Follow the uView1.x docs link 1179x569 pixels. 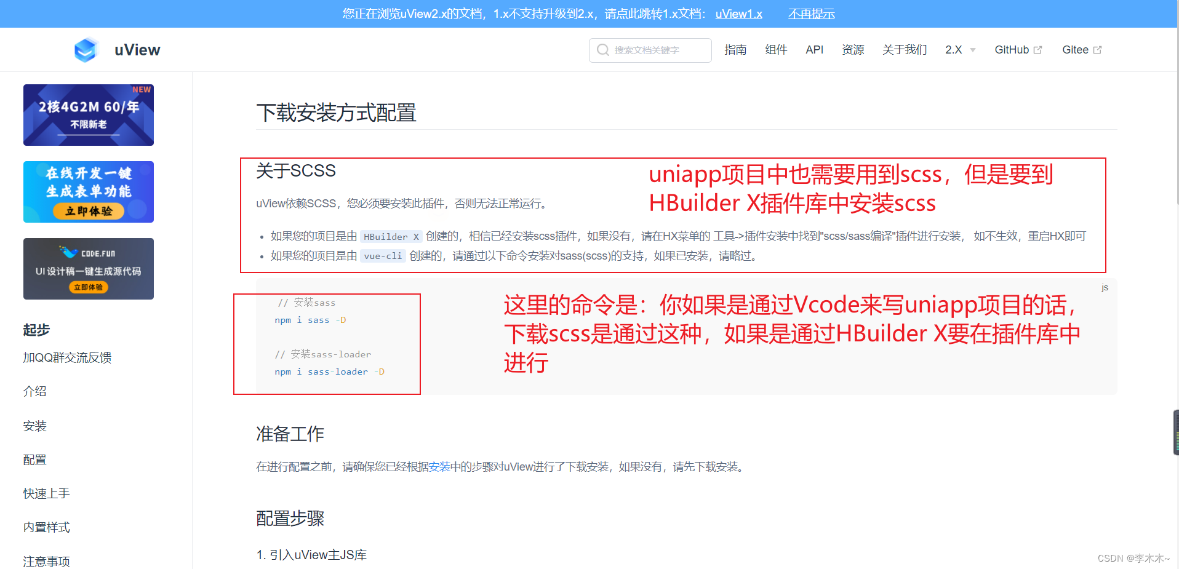[738, 14]
